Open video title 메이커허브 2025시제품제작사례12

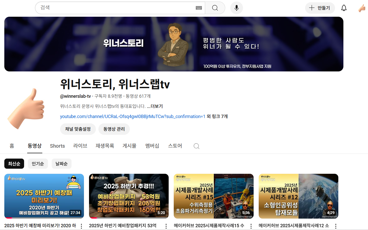tap(294, 226)
